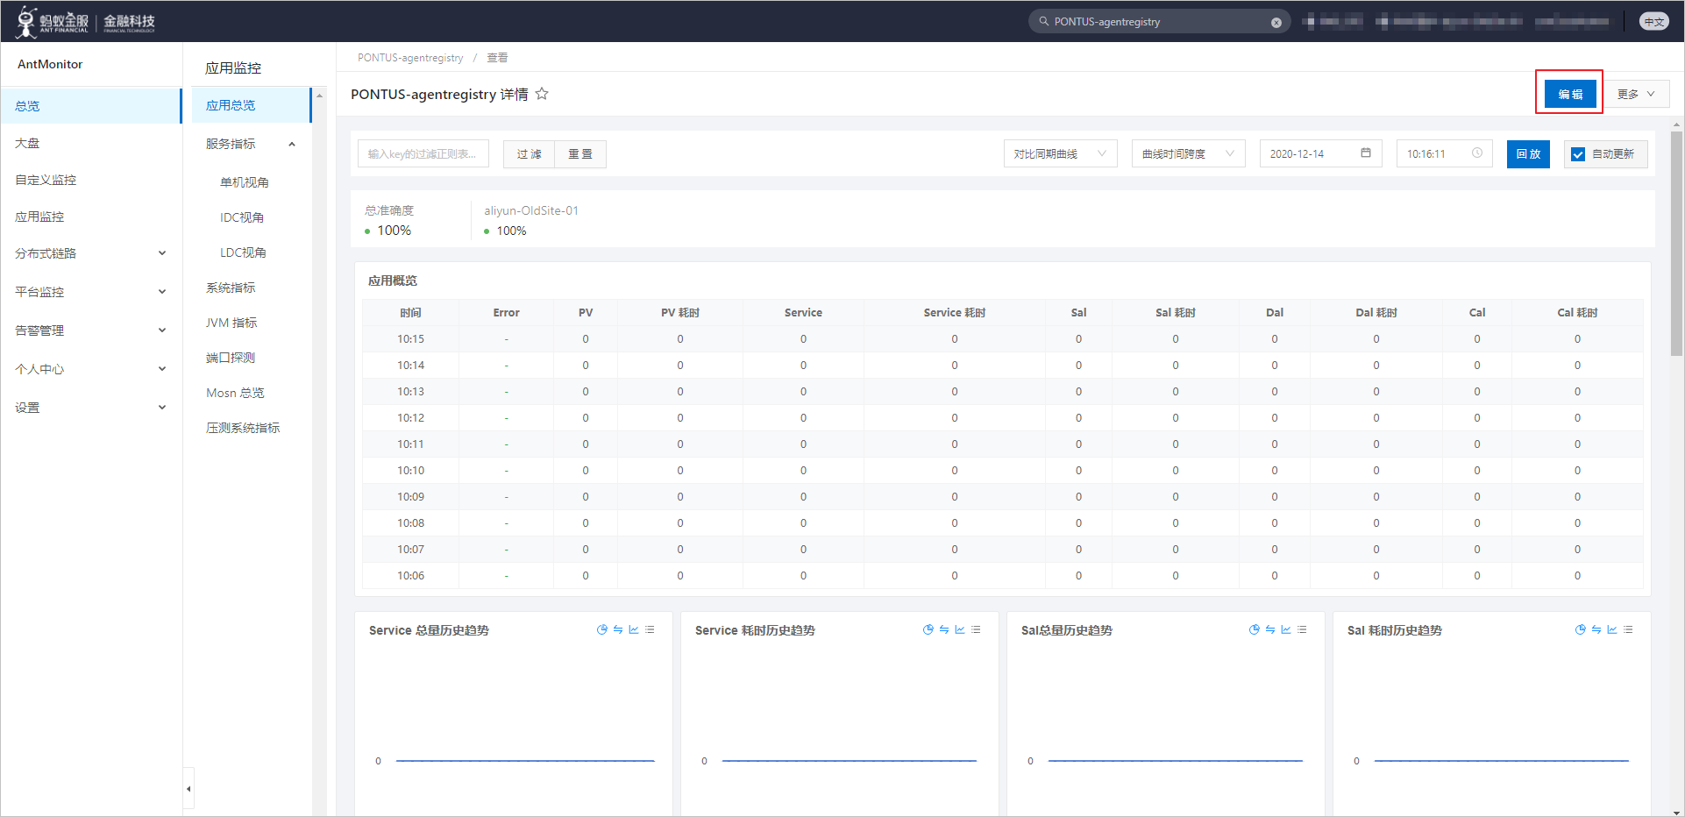
Task: Select 总览 in the left sidebar
Action: [91, 106]
